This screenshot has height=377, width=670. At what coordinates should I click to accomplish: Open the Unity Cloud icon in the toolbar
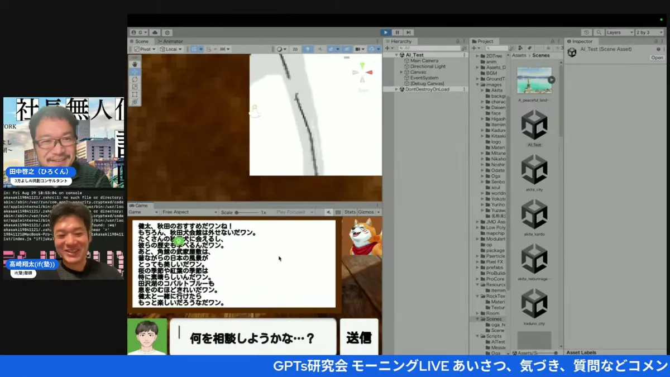155,32
